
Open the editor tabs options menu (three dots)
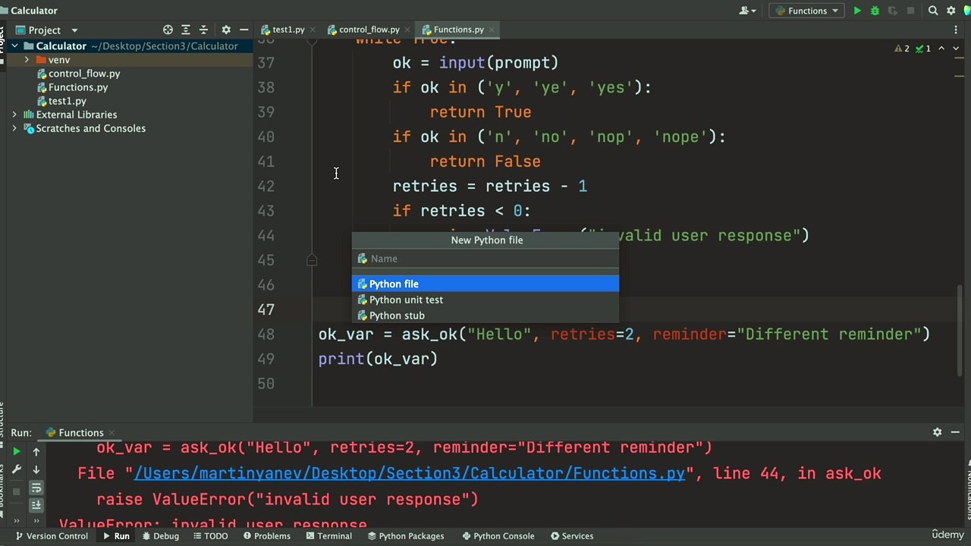956,30
